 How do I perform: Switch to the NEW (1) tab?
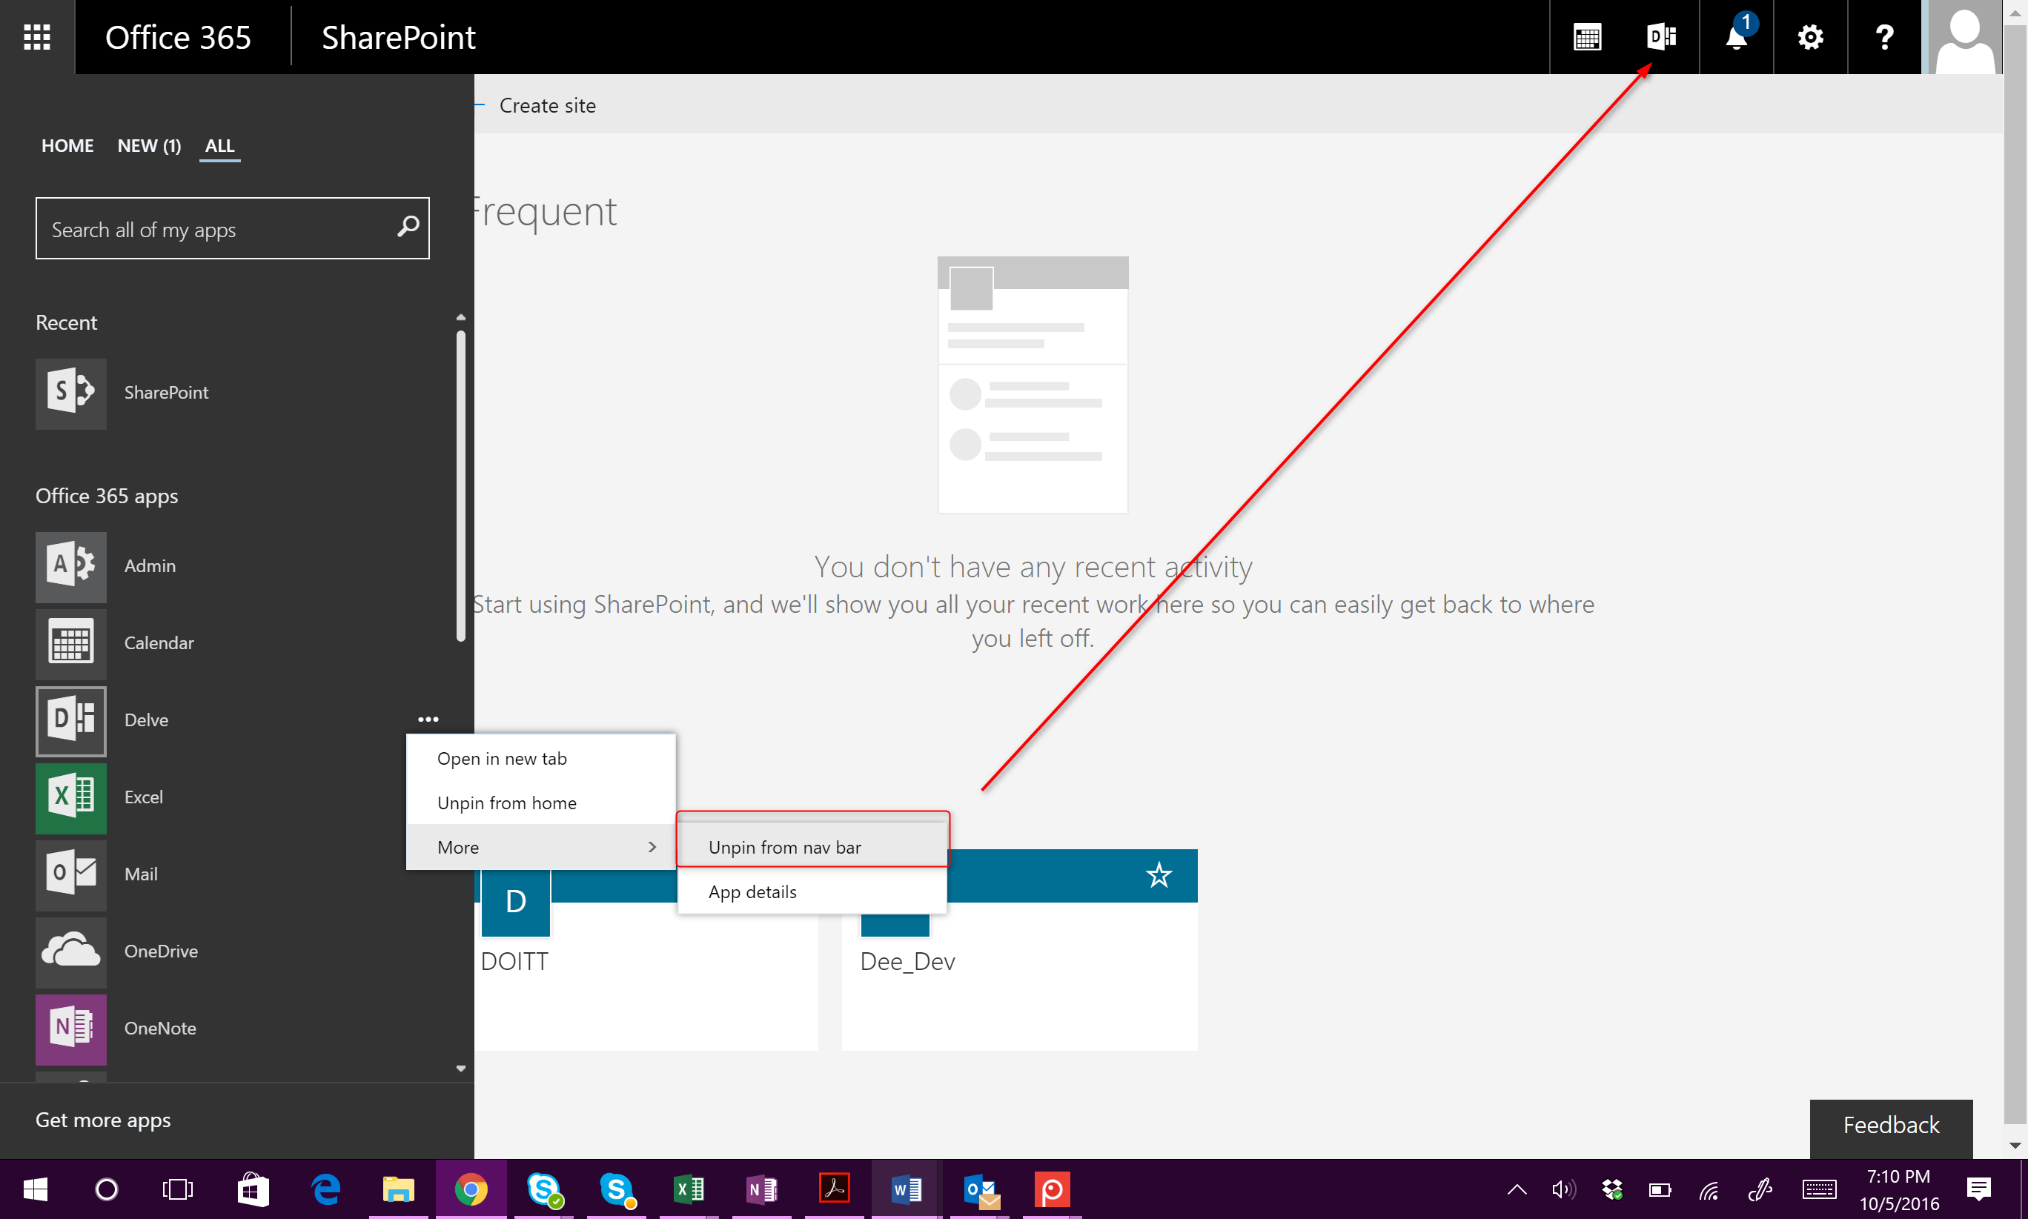[149, 145]
